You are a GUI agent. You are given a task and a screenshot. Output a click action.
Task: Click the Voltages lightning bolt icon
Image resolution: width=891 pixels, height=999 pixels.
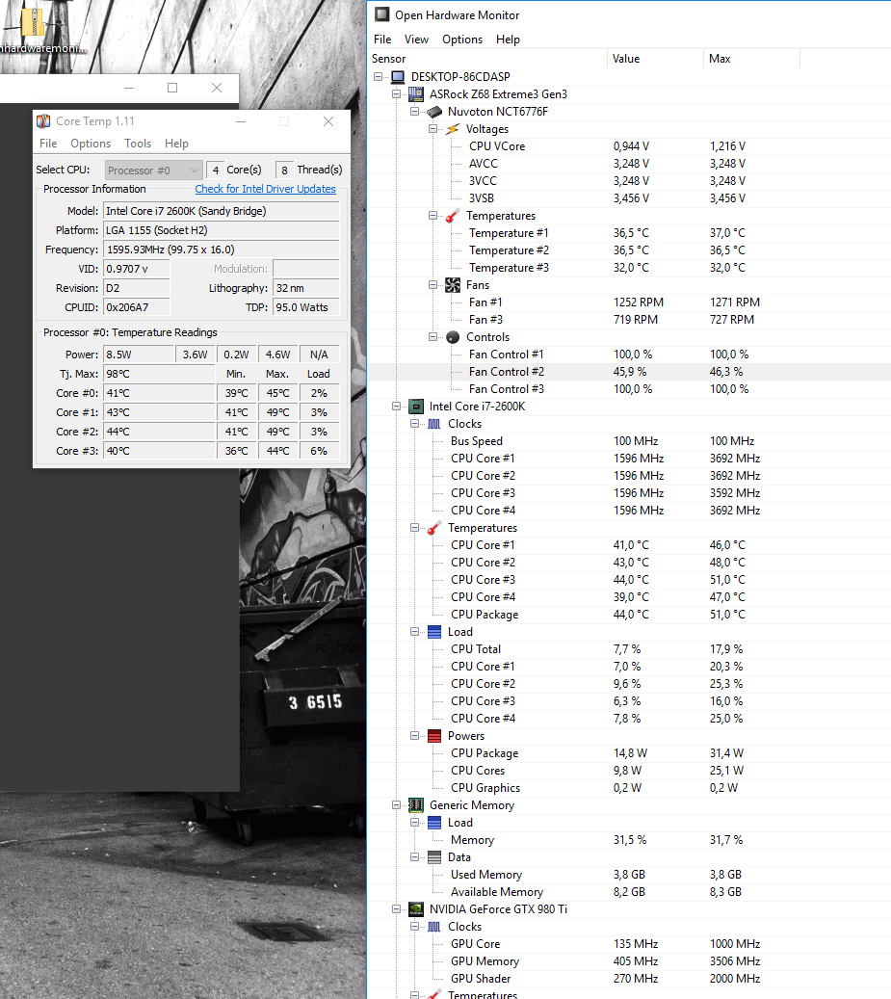tap(452, 129)
